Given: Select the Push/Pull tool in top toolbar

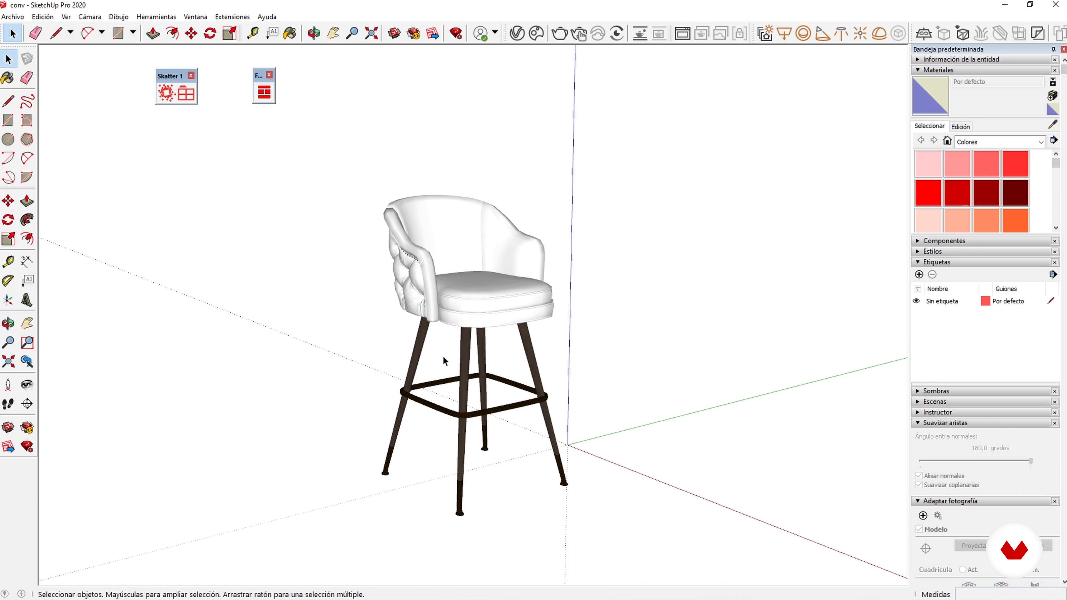Looking at the screenshot, I should coord(153,33).
